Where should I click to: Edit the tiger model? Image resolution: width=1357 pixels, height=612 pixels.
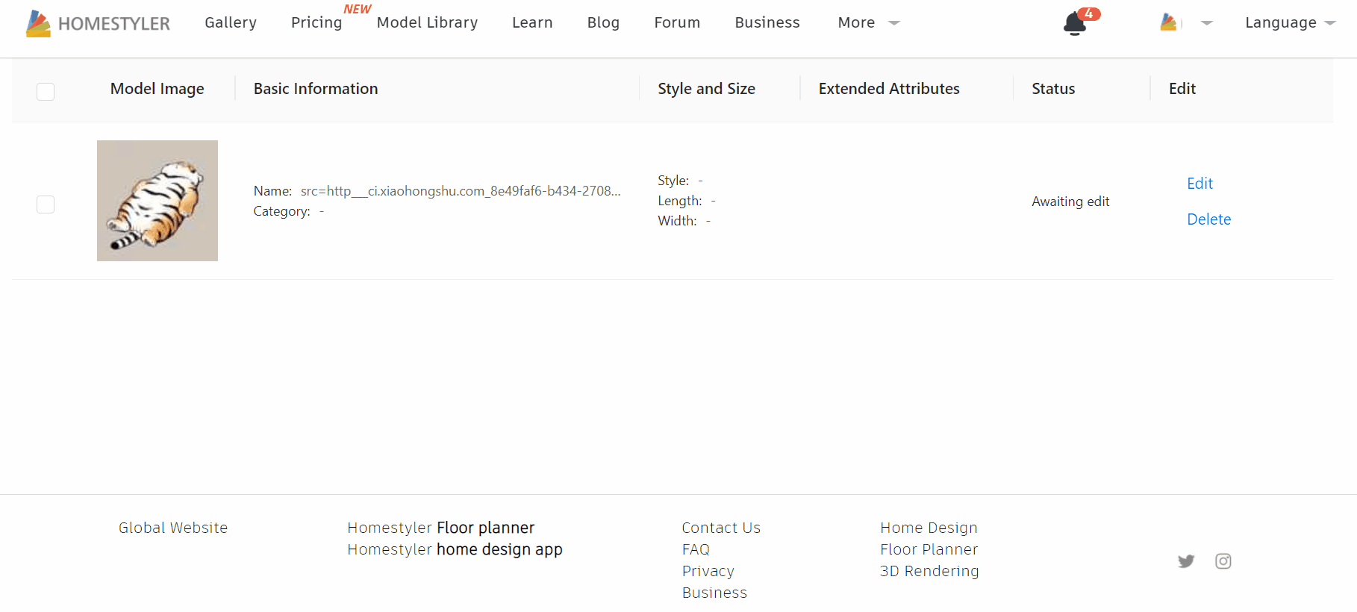[1200, 184]
